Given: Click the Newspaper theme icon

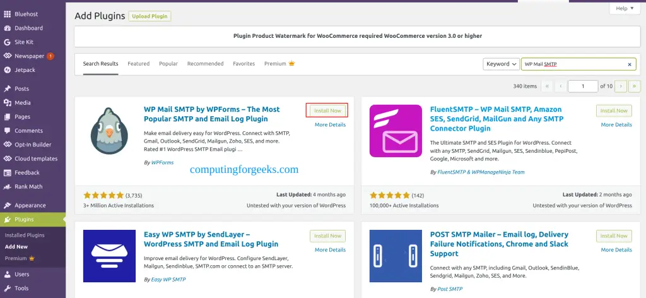Looking at the screenshot, I should [x=7, y=56].
